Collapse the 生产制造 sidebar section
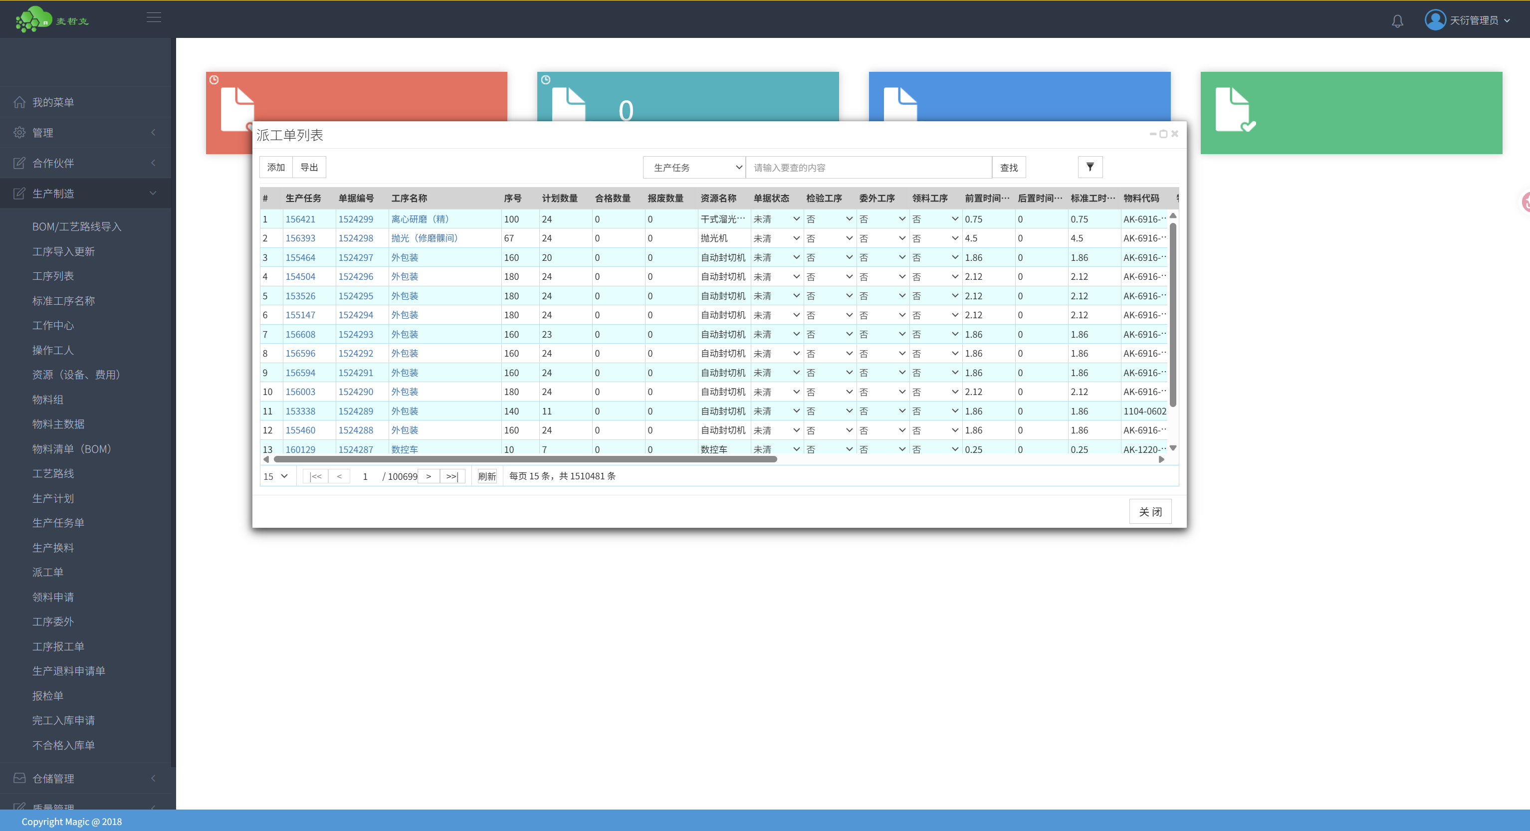Image resolution: width=1530 pixels, height=831 pixels. [85, 193]
